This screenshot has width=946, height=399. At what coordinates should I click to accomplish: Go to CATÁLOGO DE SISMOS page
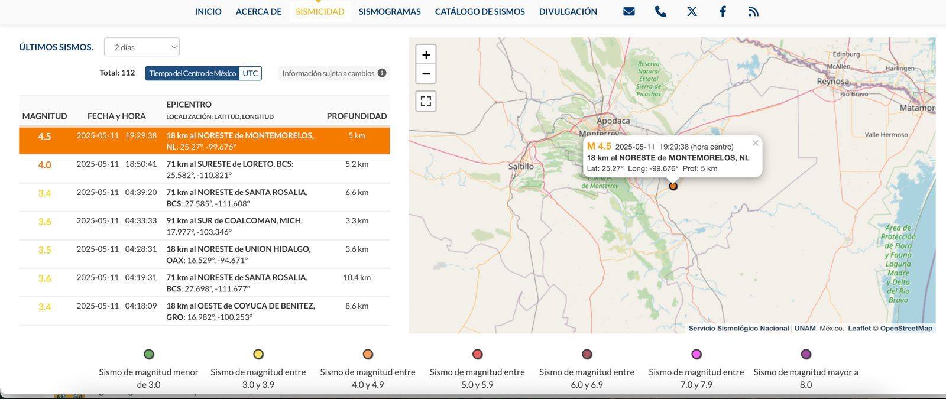(x=480, y=11)
